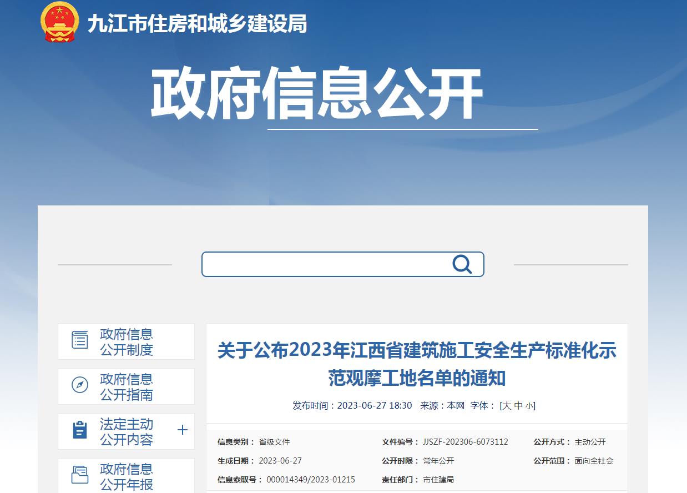Click the folder icon beside 政府信息公开年报

(x=80, y=475)
